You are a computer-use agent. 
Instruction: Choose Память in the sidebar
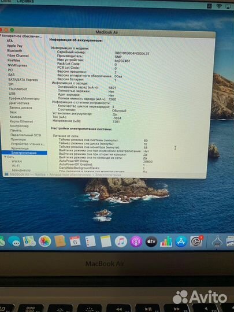coord(16,131)
